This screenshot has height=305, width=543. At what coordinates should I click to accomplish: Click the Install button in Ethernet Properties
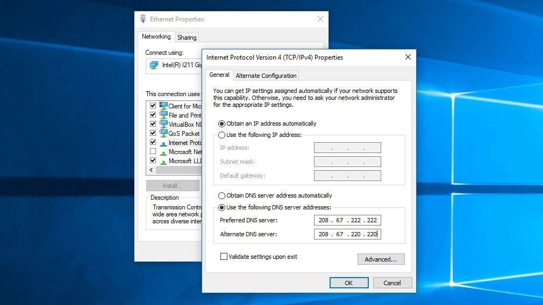[x=173, y=186]
